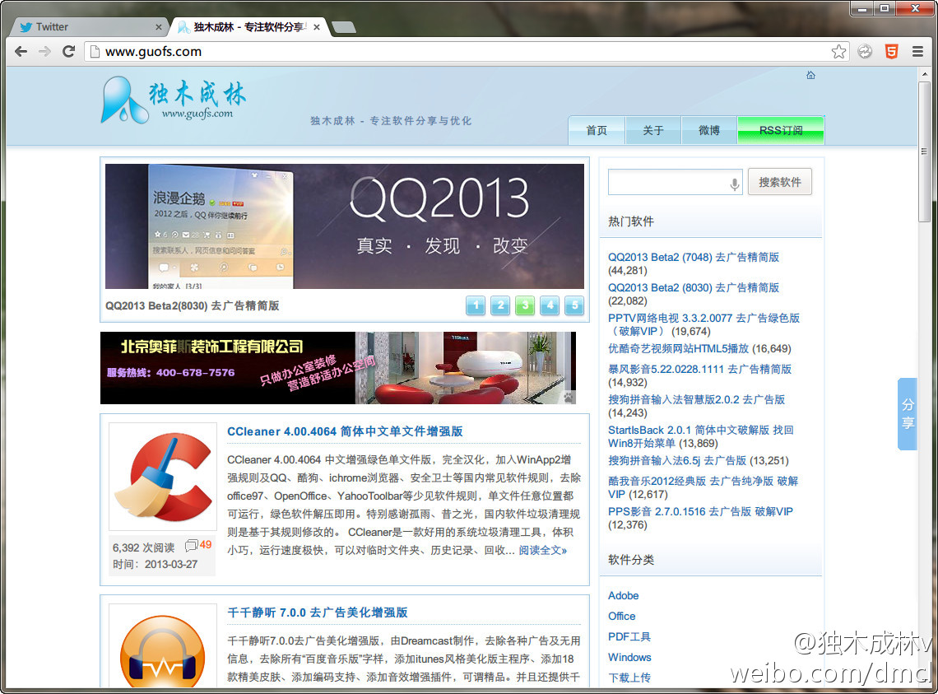Bookmark this page with the star
938x694 pixels.
[838, 52]
